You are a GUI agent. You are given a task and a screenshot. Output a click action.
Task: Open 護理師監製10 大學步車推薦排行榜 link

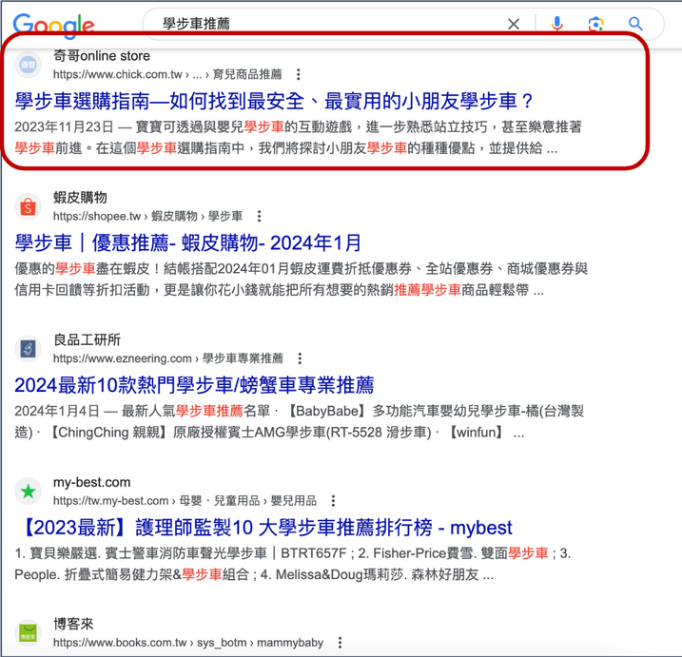pyautogui.click(x=263, y=527)
